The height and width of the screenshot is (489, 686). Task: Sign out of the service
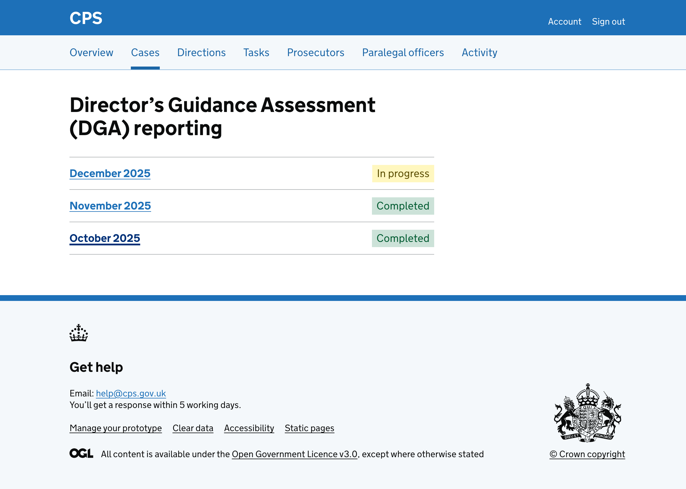click(608, 21)
